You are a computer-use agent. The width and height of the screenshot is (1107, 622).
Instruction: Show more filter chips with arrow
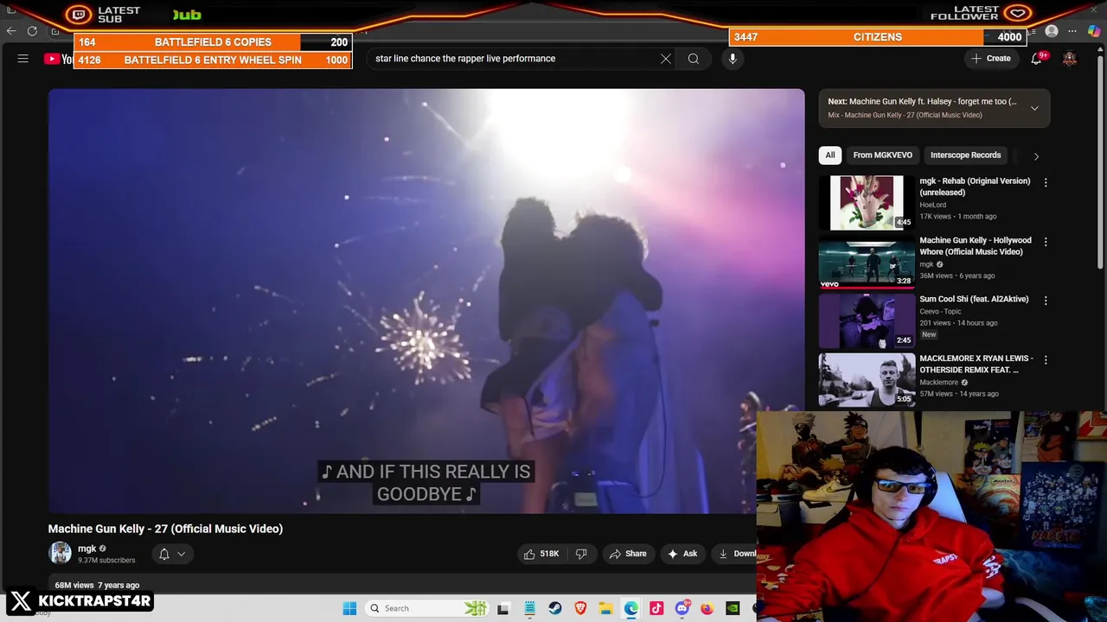point(1036,155)
